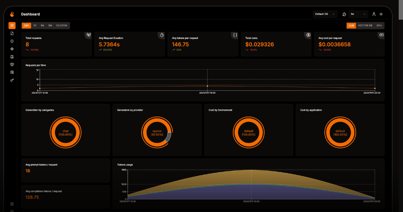403x212 pixels.
Task: Expand the sidebar panel toggle at bottom
Action: pyautogui.click(x=12, y=204)
